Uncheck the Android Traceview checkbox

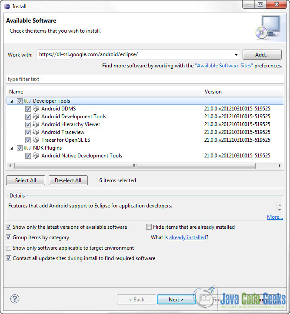(28, 132)
